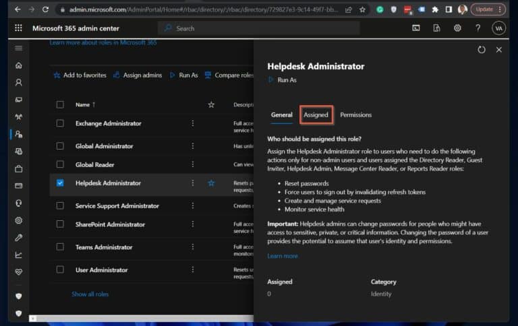Image resolution: width=518 pixels, height=326 pixels.
Task: Switch to the Assigned tab
Action: click(x=316, y=115)
